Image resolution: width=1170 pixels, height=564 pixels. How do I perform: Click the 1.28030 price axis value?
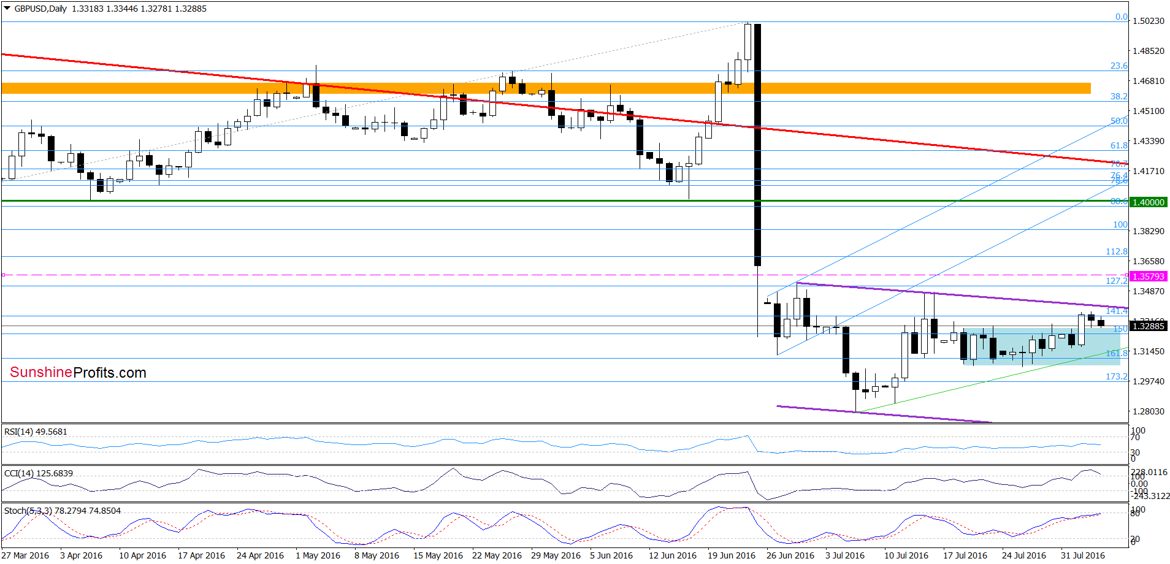pyautogui.click(x=1148, y=411)
